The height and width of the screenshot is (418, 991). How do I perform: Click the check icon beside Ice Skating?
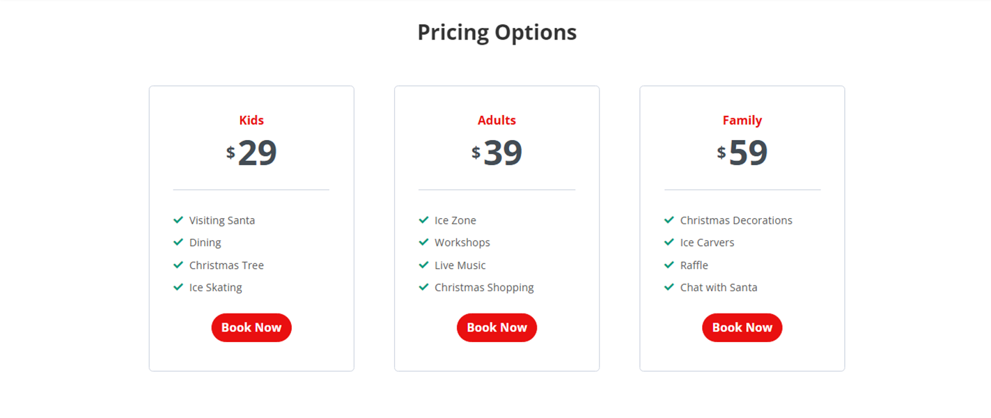click(178, 287)
